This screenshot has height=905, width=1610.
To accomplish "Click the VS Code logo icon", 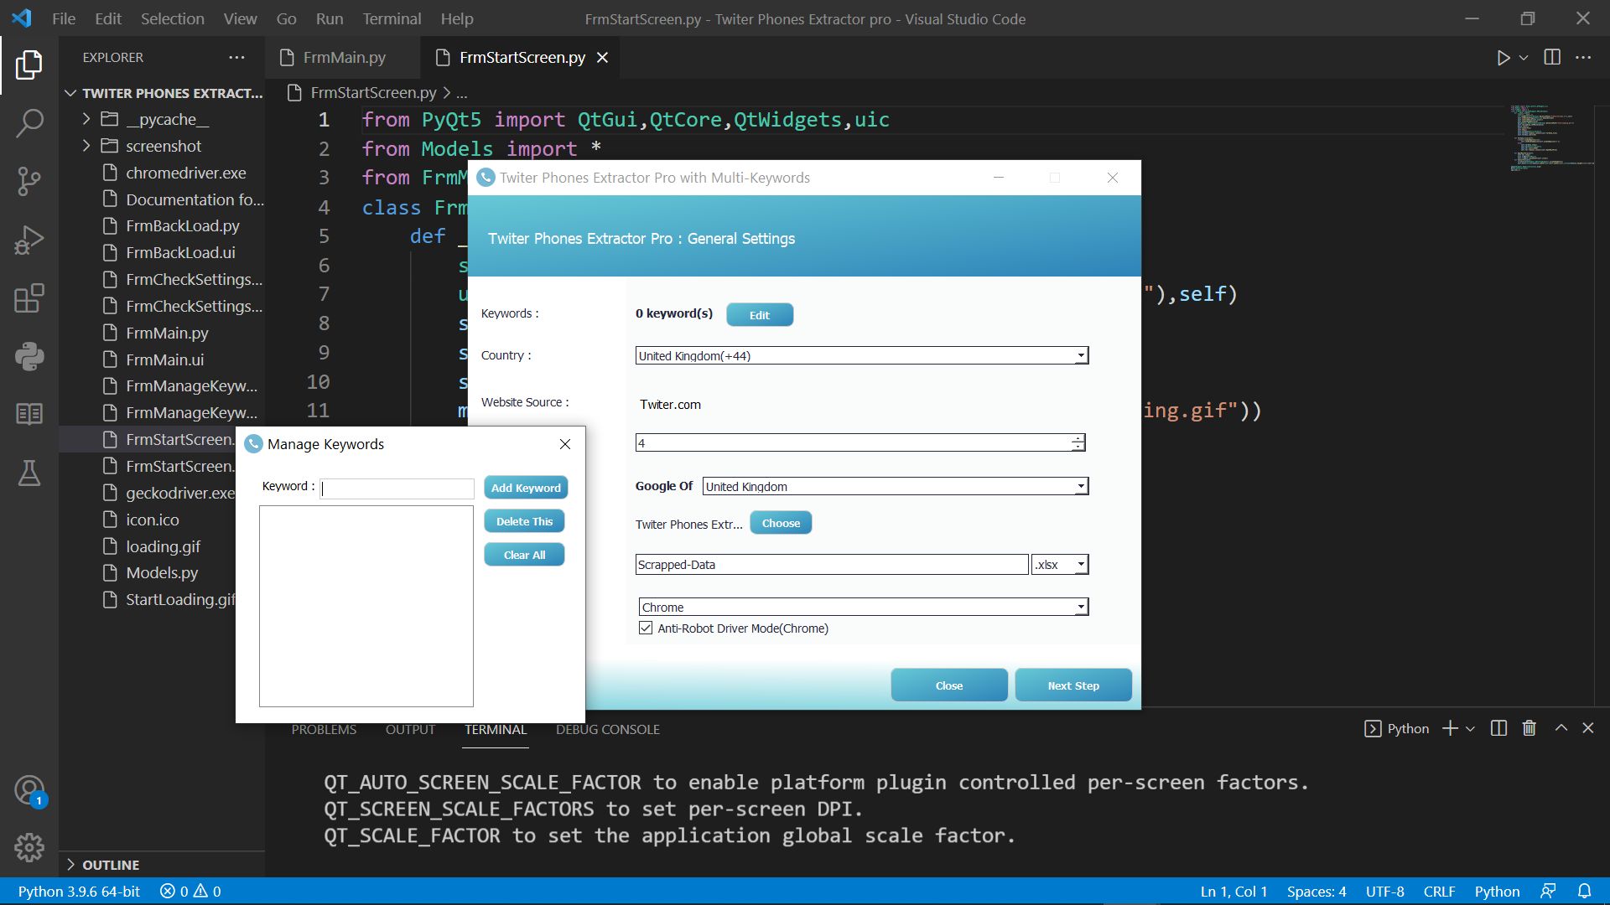I will click(22, 18).
